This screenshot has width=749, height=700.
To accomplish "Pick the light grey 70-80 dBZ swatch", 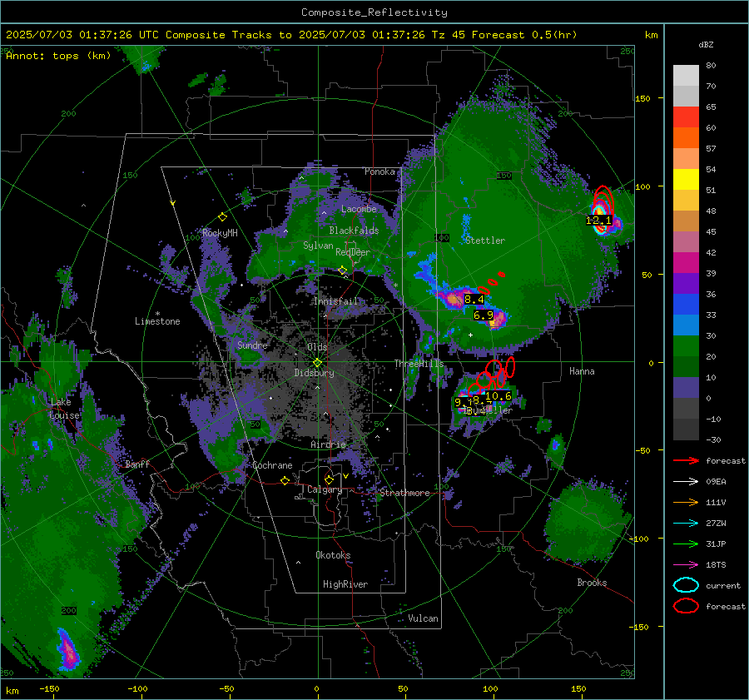I will (686, 76).
